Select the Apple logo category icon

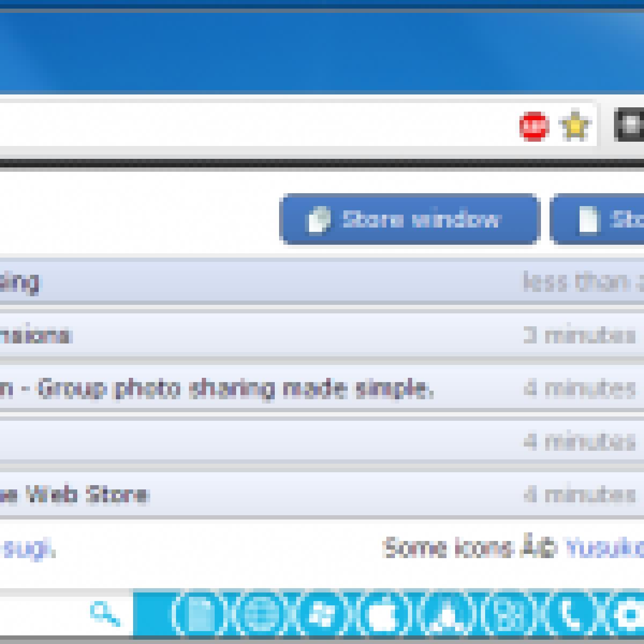pyautogui.click(x=383, y=614)
